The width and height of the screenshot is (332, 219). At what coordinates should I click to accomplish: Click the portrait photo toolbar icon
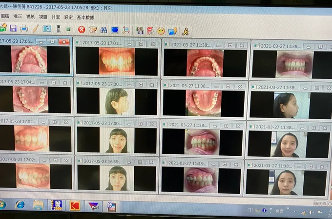coord(140,31)
